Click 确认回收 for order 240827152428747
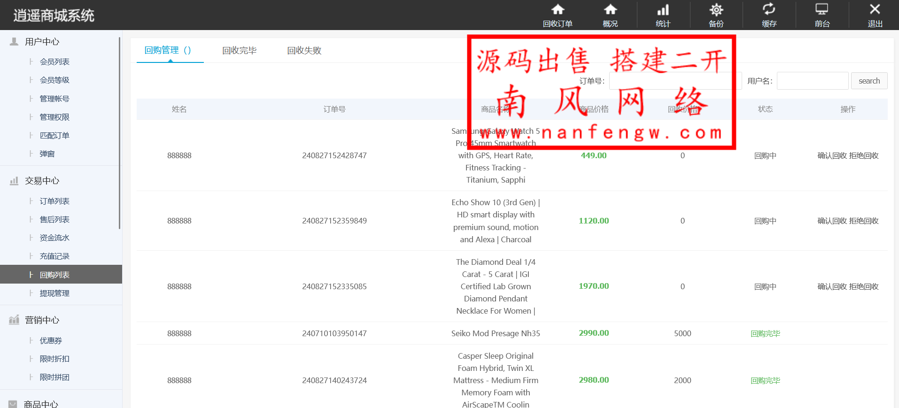Viewport: 899px width, 408px height. (832, 155)
